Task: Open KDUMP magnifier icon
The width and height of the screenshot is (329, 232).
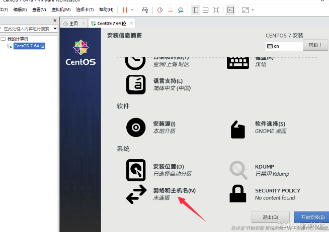Action: click(x=238, y=170)
